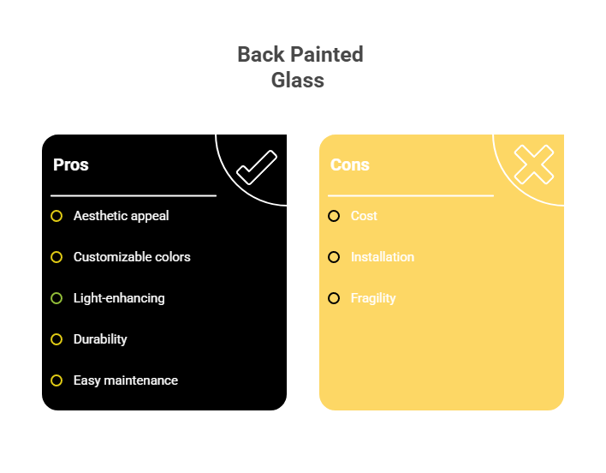This screenshot has width=606, height=473.
Task: Click the bullet circle beside Installation
Action: click(334, 257)
